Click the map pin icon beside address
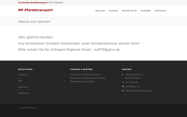The image size is (187, 117). pyautogui.click(x=122, y=75)
